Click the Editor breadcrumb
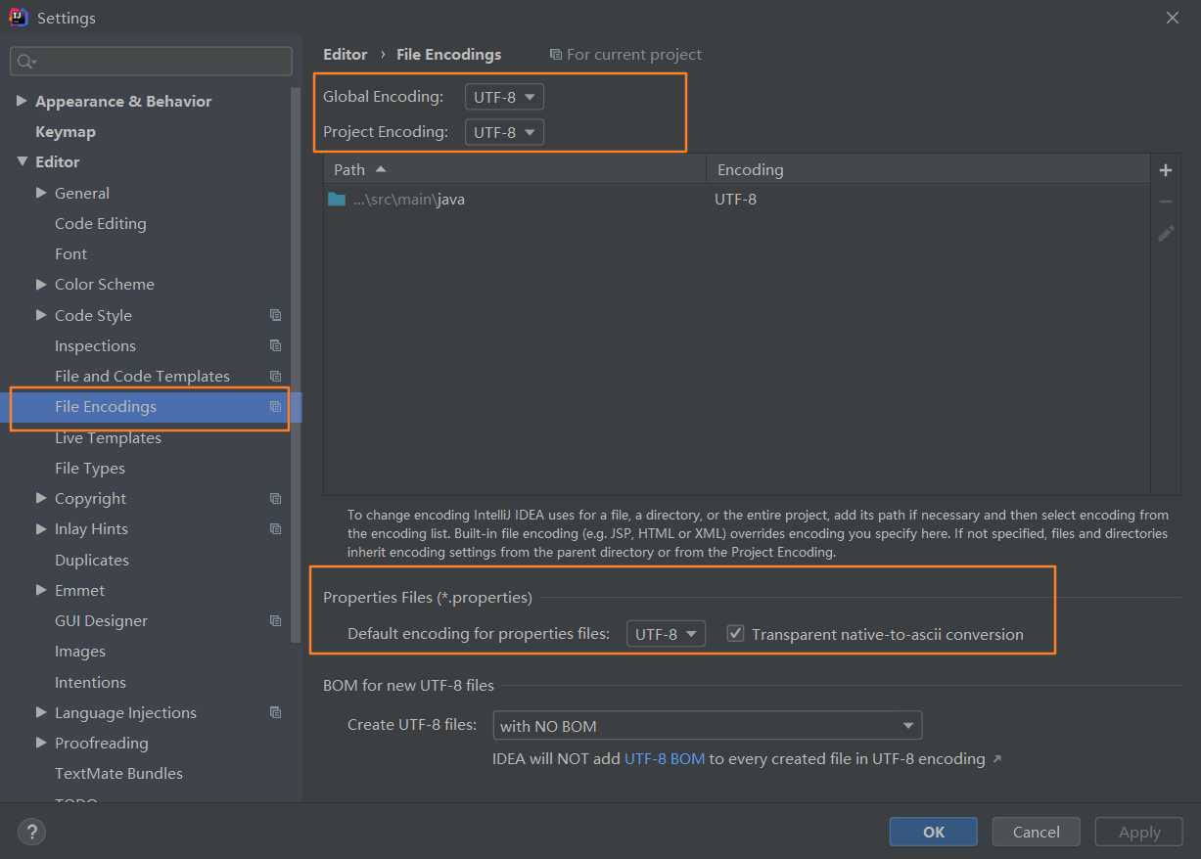Screen dimensions: 1201x859 click(x=345, y=55)
